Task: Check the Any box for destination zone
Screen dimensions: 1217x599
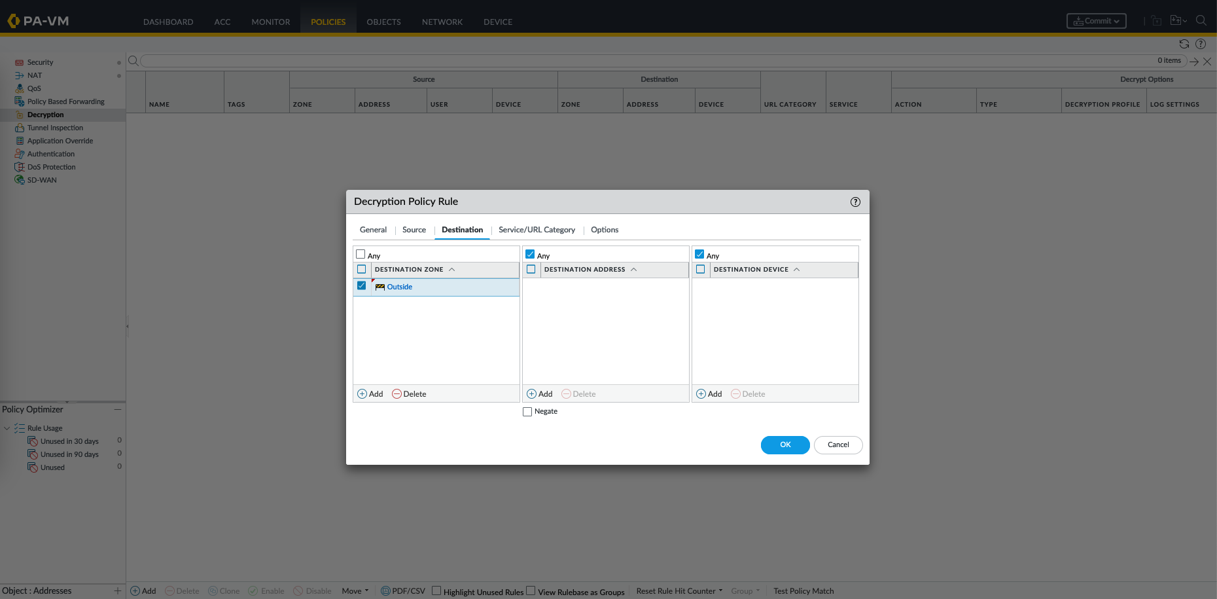Action: pyautogui.click(x=361, y=255)
